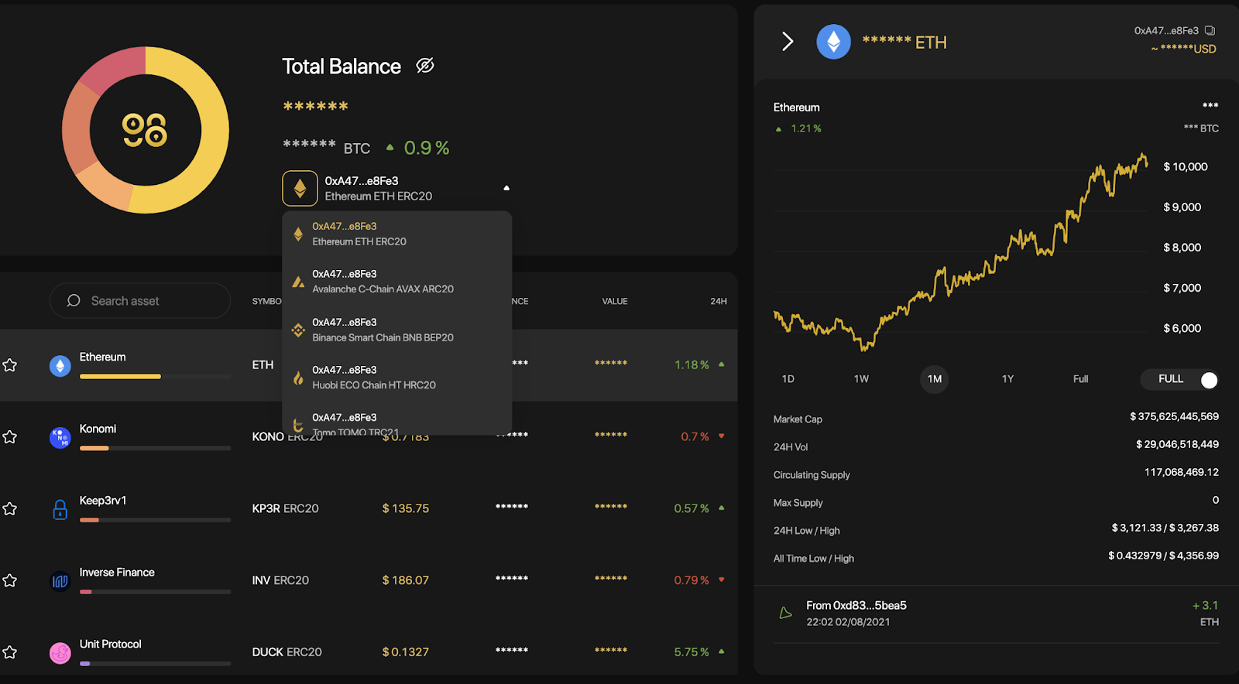Select the 1D chart range
Screen dimensions: 1239x684
pos(788,379)
